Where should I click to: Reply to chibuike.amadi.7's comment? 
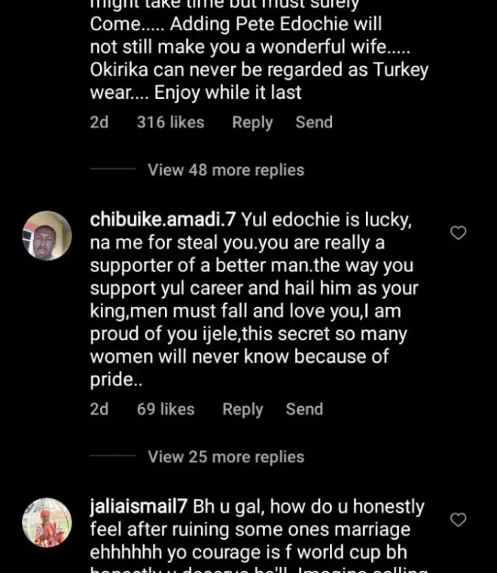[242, 409]
